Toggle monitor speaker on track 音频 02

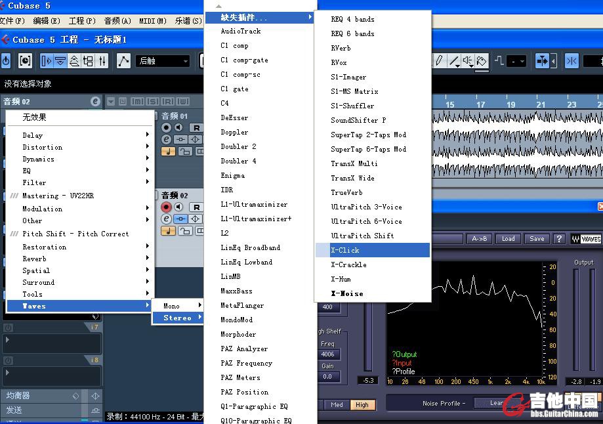pos(179,207)
